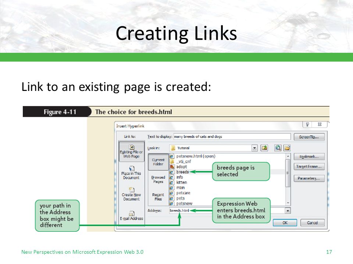Select Existing File or Web Page option
Viewport: 353px width, 264px height.
(132, 151)
